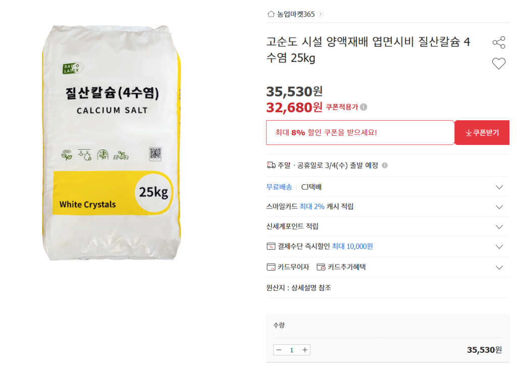Expand 신세계포인트 적립 details
The height and width of the screenshot is (366, 517).
[x=499, y=227]
